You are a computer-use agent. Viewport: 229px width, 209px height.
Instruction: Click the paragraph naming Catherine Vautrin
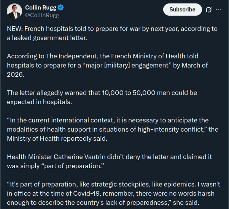point(109,161)
